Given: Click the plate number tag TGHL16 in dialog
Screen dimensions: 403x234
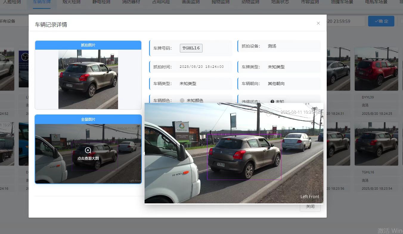Looking at the screenshot, I should 191,48.
